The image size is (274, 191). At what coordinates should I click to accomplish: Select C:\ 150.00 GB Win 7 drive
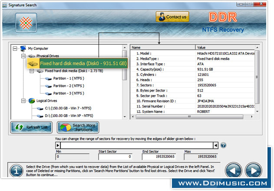point(68,108)
